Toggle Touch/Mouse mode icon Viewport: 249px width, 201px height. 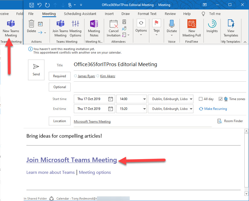(70, 5)
